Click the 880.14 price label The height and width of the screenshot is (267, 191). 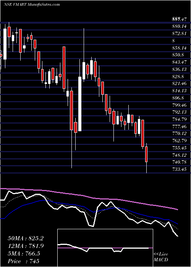pyautogui.click(x=180, y=26)
